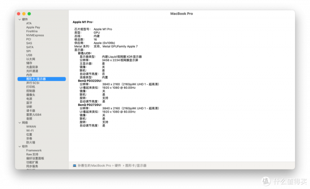Choose PCI in the sidebar
Viewport: 310px width, 189px height.
[x=28, y=39]
